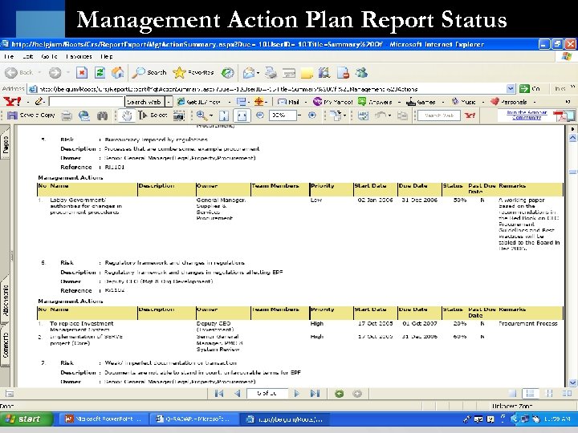Screen dimensions: 578x433
Task: Refresh the current page
Action: coord(100,72)
